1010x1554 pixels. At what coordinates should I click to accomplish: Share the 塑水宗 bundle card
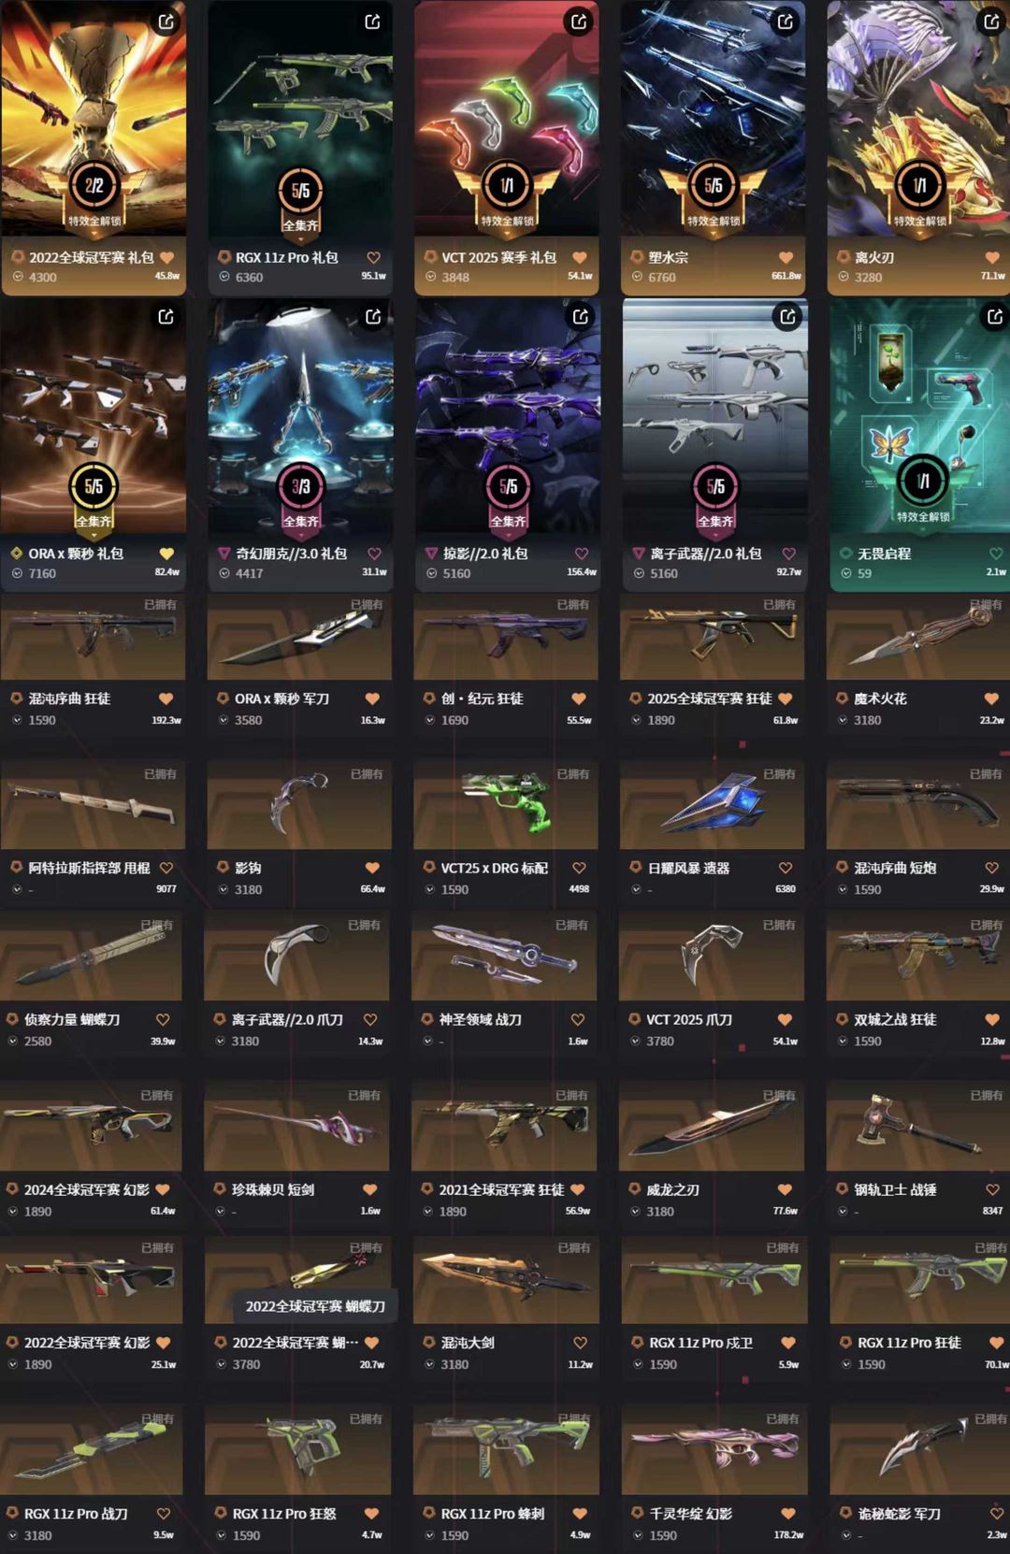click(x=786, y=22)
